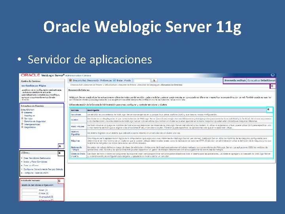Expand the Diagnósticos tree node
Image resolution: width=285 pixels, height=214 pixels.
[x=22, y=127]
